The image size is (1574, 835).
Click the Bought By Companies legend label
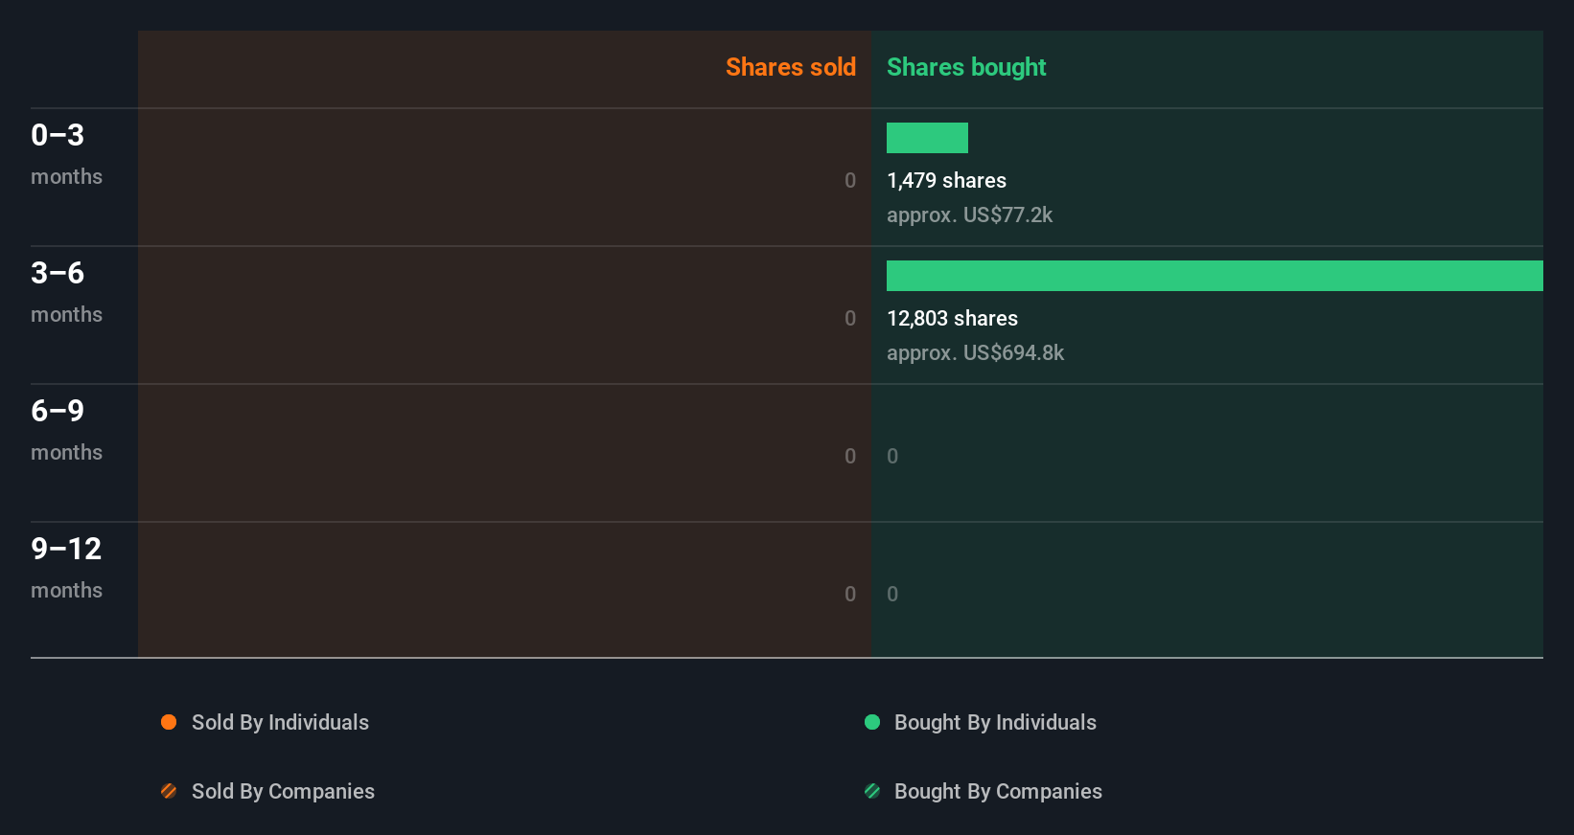pos(998,791)
